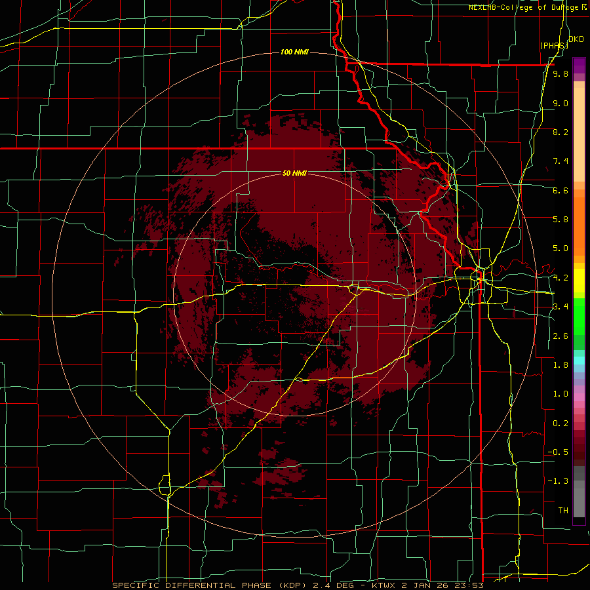590x590 pixels.
Task: Click the cyan swatch in the color bar
Action: click(x=579, y=361)
